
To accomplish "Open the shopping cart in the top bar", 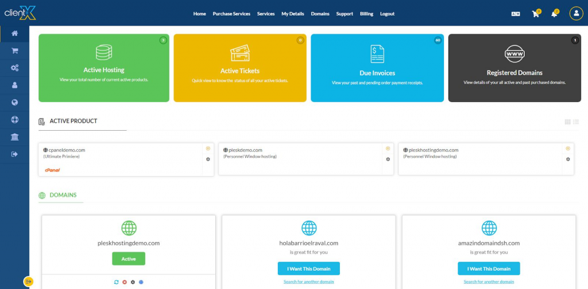I will pos(536,14).
